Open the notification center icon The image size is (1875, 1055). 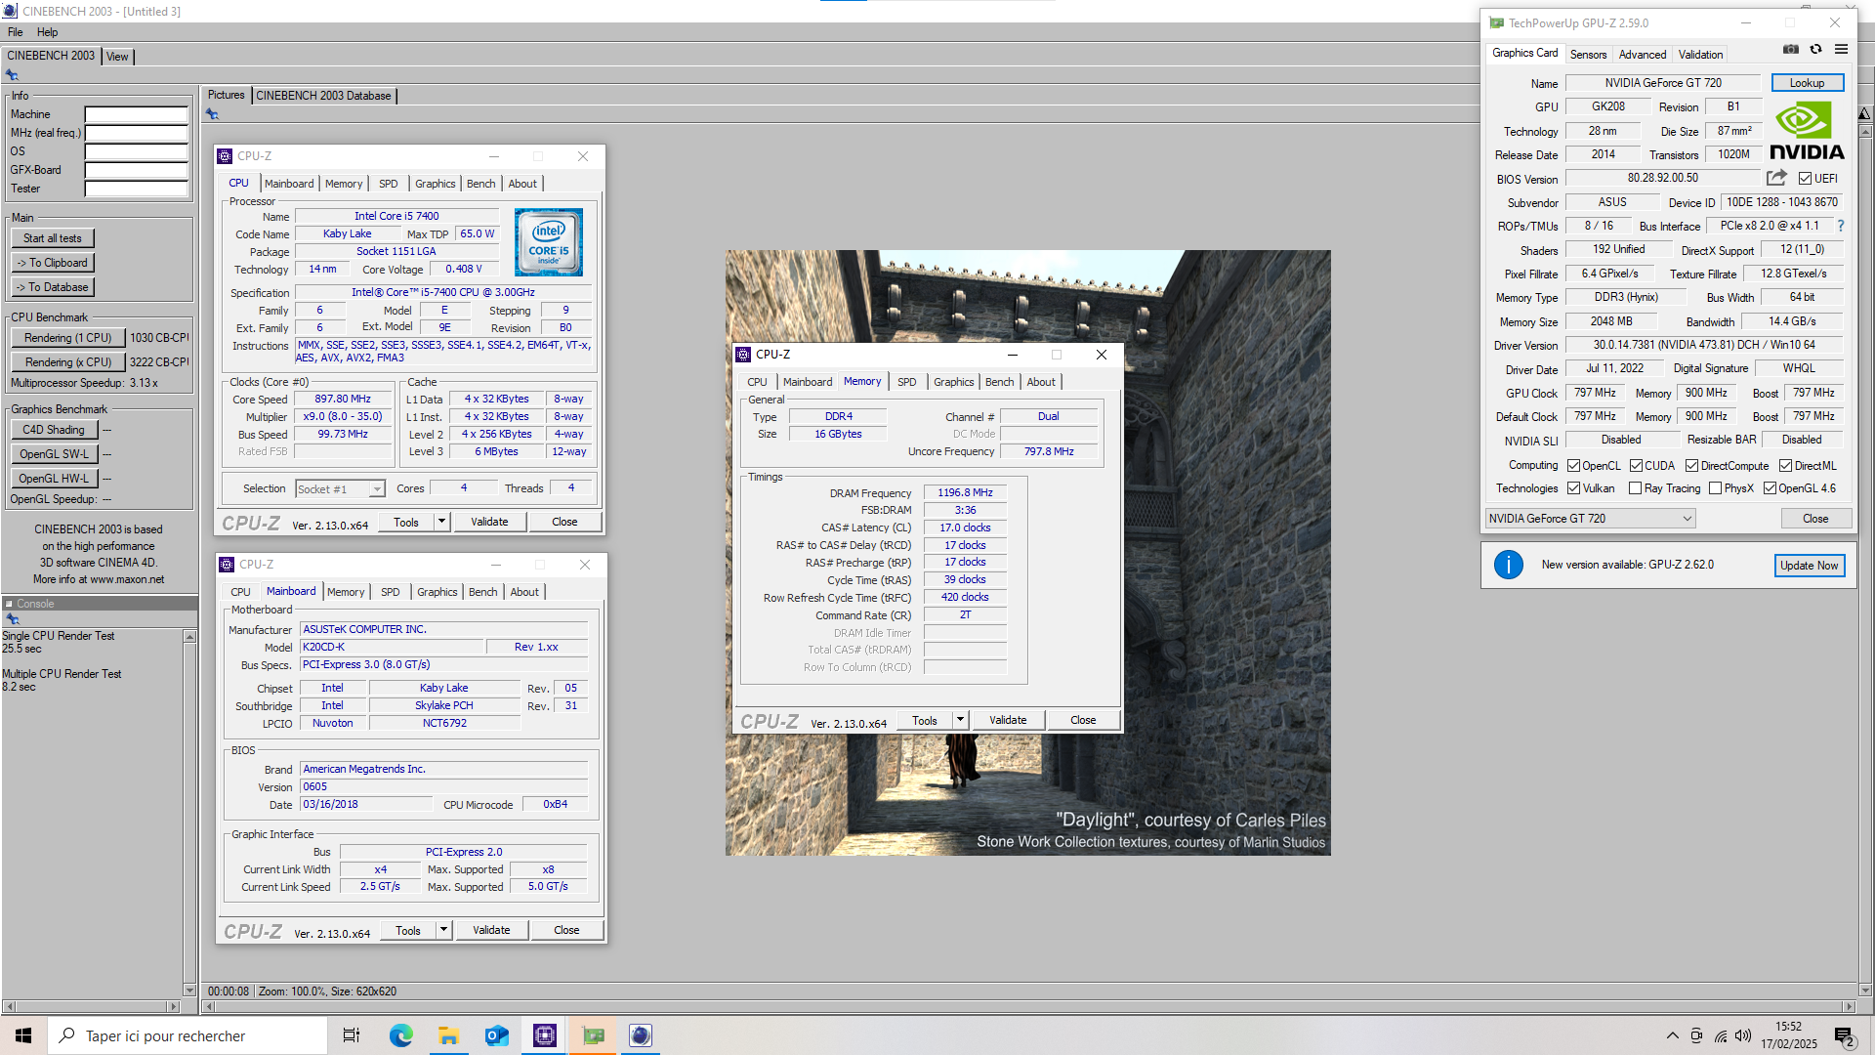pyautogui.click(x=1845, y=1036)
